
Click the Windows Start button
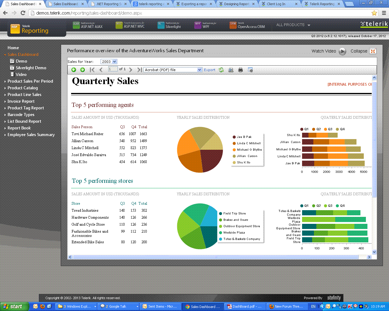(15, 306)
